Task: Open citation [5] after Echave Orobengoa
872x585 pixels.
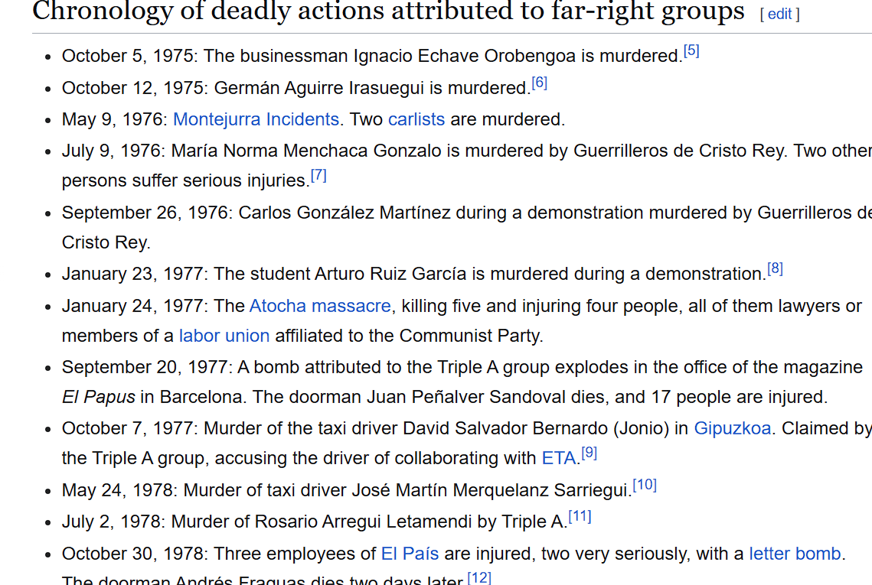Action: click(691, 51)
